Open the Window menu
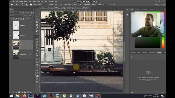175x98 pixels. 51,1
